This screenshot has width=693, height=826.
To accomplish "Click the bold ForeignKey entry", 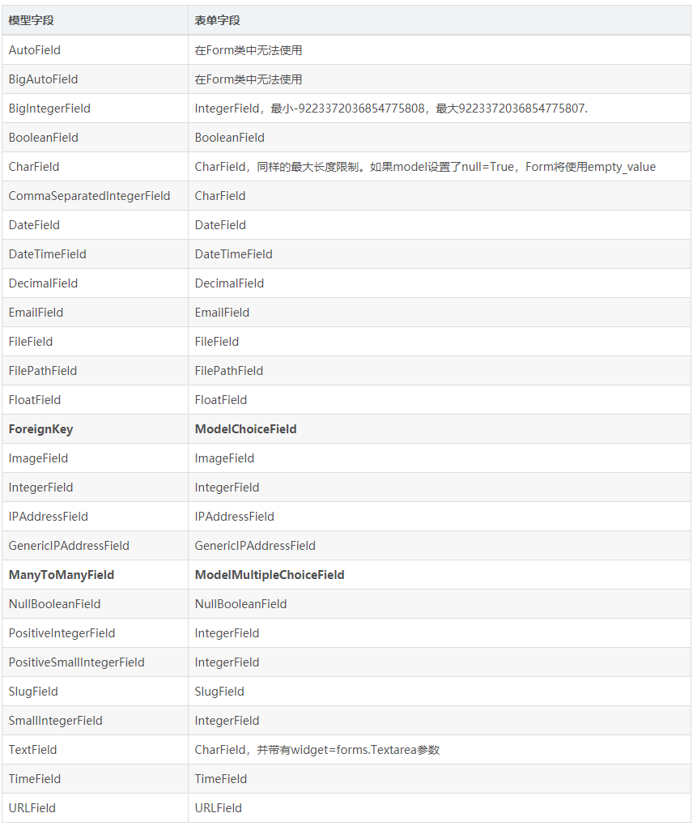I will point(40,429).
